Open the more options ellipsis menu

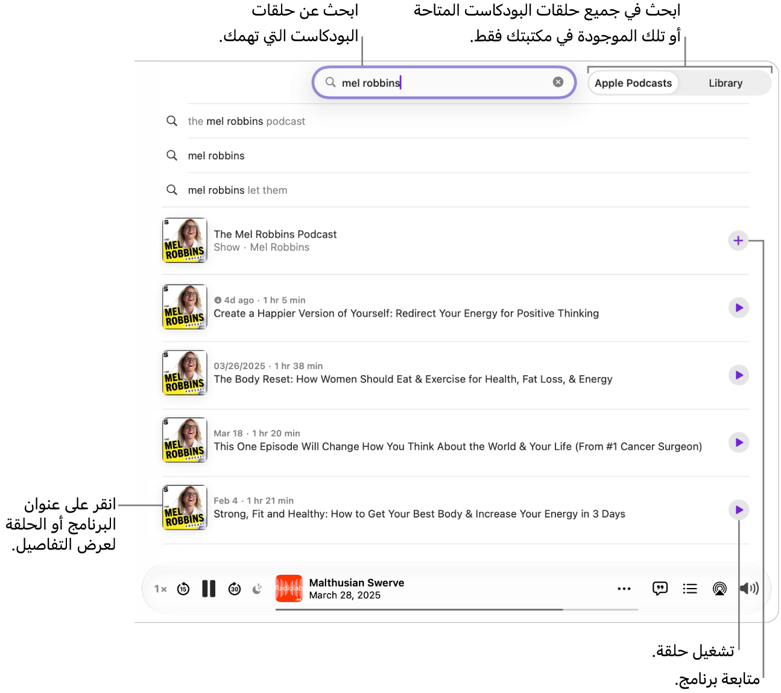(624, 589)
